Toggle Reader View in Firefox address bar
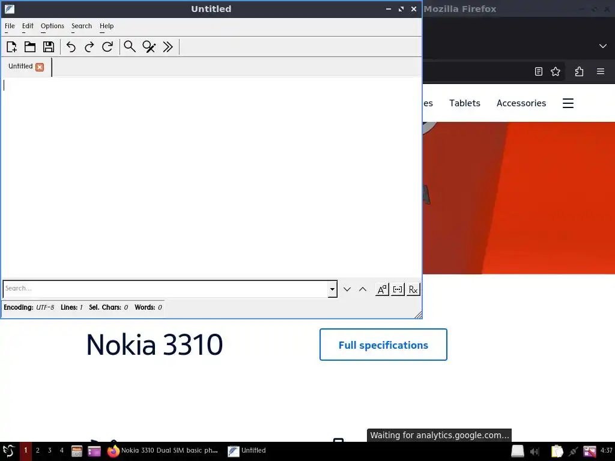 (x=539, y=71)
